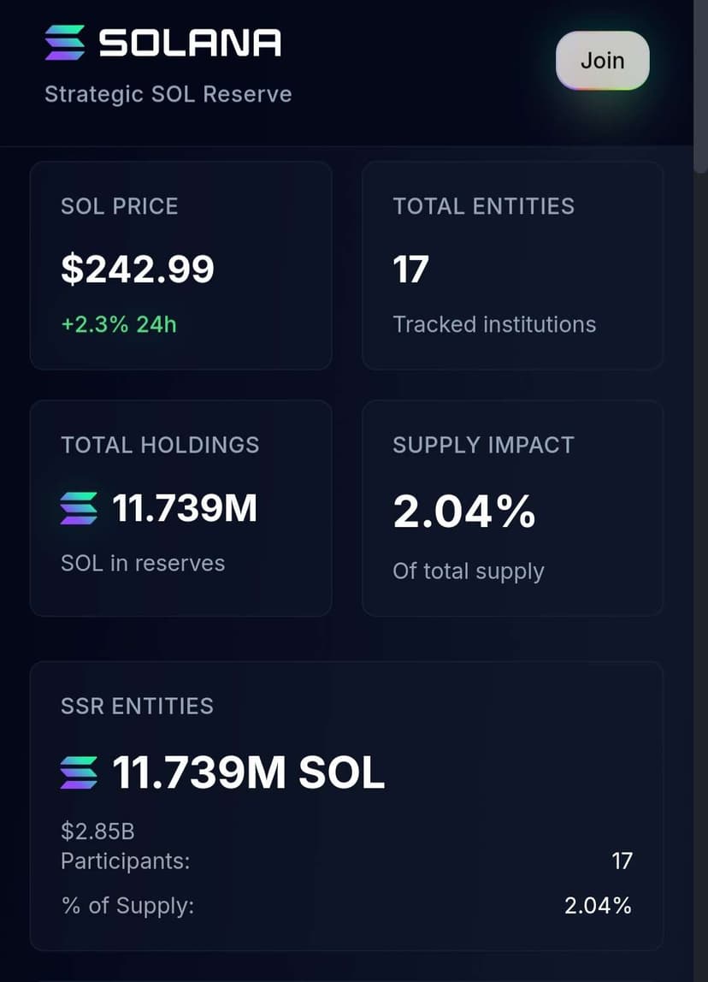Click the Solana icon beside 11.739M SOL
This screenshot has width=708, height=982.
79,773
